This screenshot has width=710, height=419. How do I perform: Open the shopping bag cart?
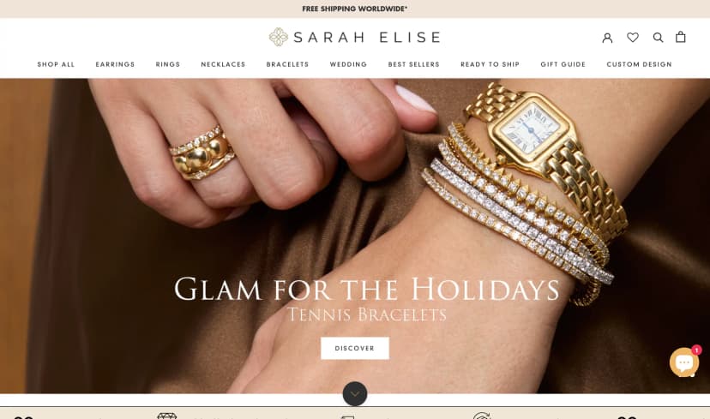(680, 37)
